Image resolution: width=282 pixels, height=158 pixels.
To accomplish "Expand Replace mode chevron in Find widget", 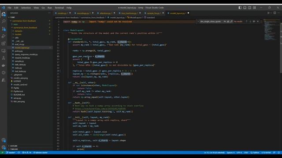I will click(x=198, y=22).
